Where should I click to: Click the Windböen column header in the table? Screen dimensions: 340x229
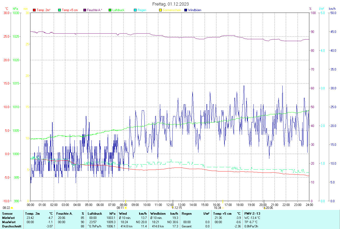point(158,214)
